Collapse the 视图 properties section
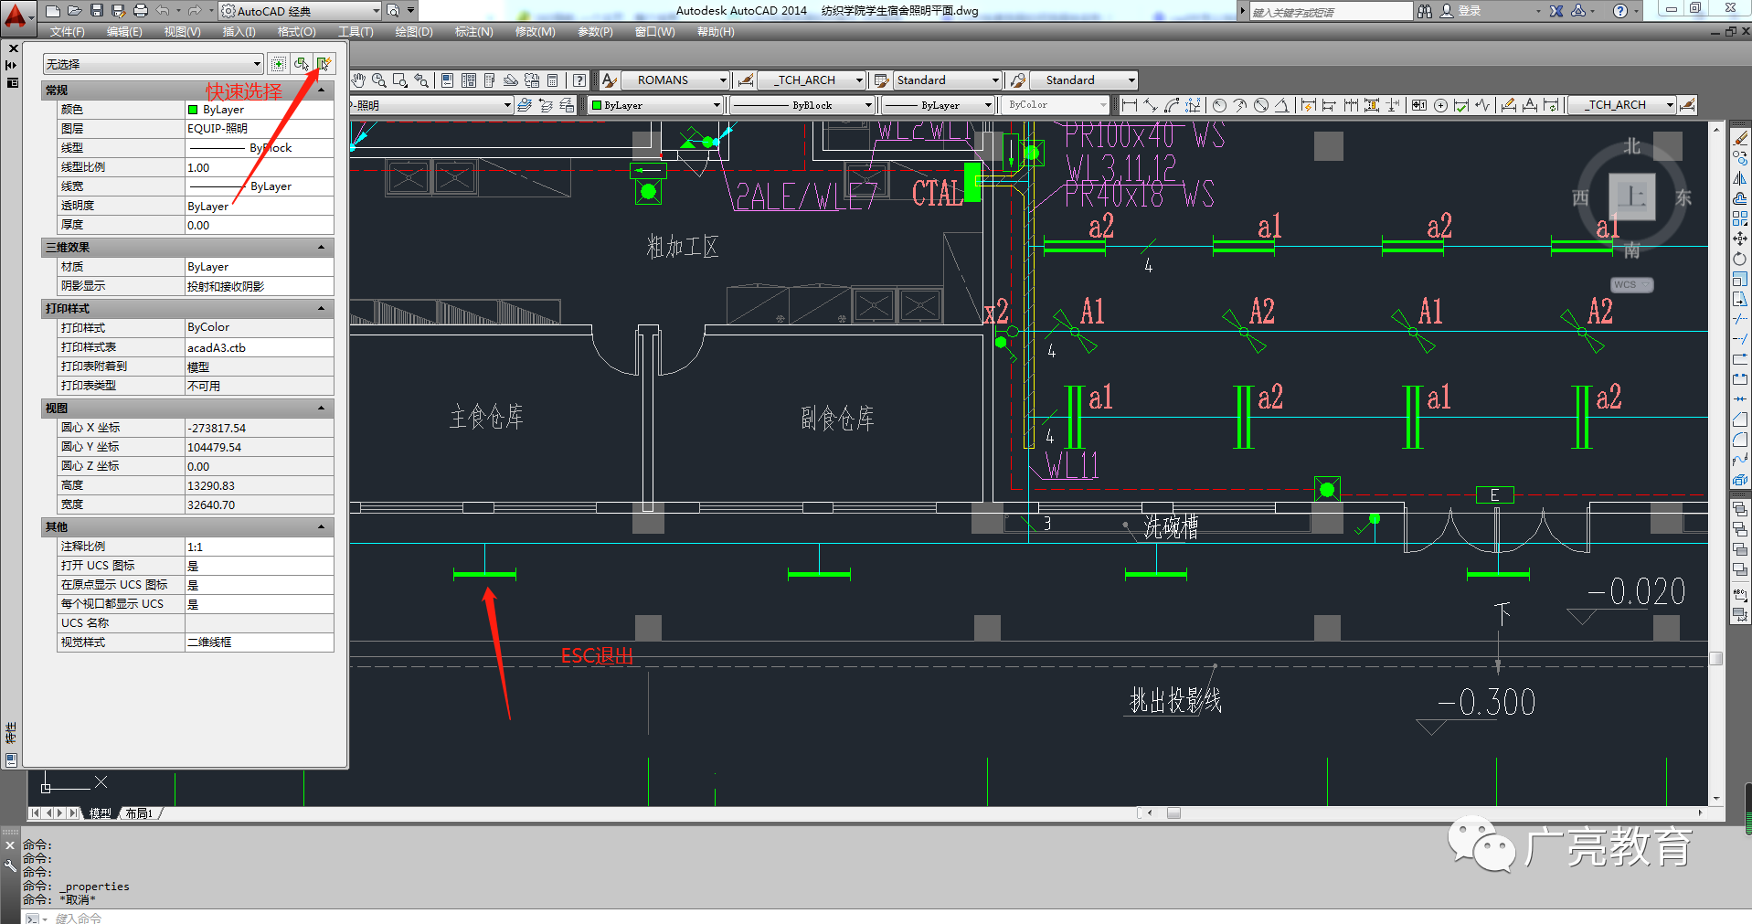 coord(322,409)
